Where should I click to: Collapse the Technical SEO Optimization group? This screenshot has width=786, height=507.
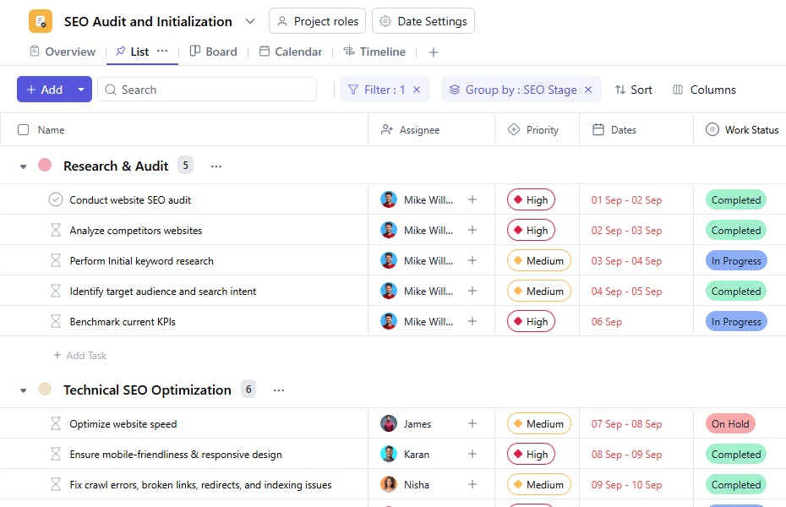pos(23,390)
